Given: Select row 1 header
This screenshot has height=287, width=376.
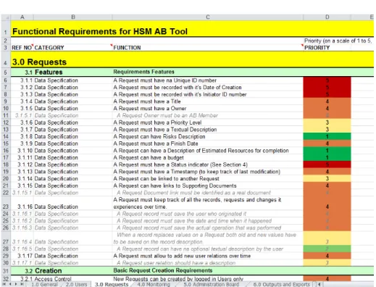Looking at the screenshot, I should (6, 28).
